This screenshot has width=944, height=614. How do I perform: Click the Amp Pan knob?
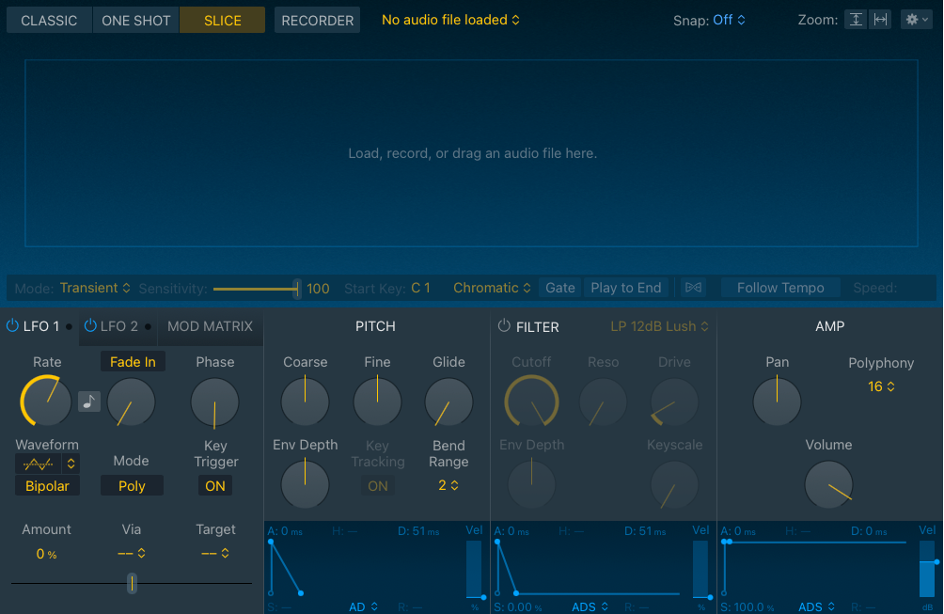[778, 401]
